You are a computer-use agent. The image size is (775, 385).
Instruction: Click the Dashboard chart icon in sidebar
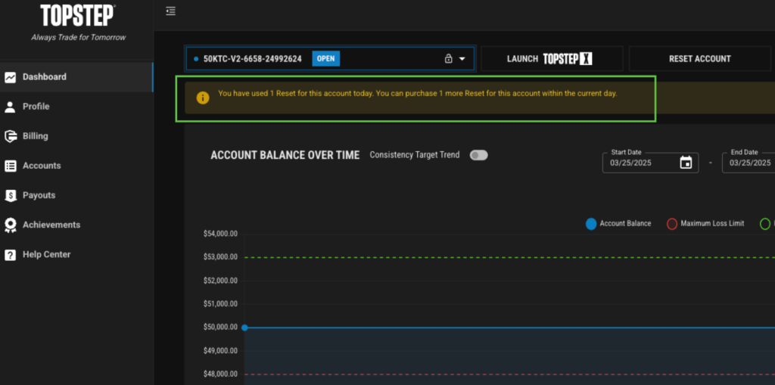point(11,77)
